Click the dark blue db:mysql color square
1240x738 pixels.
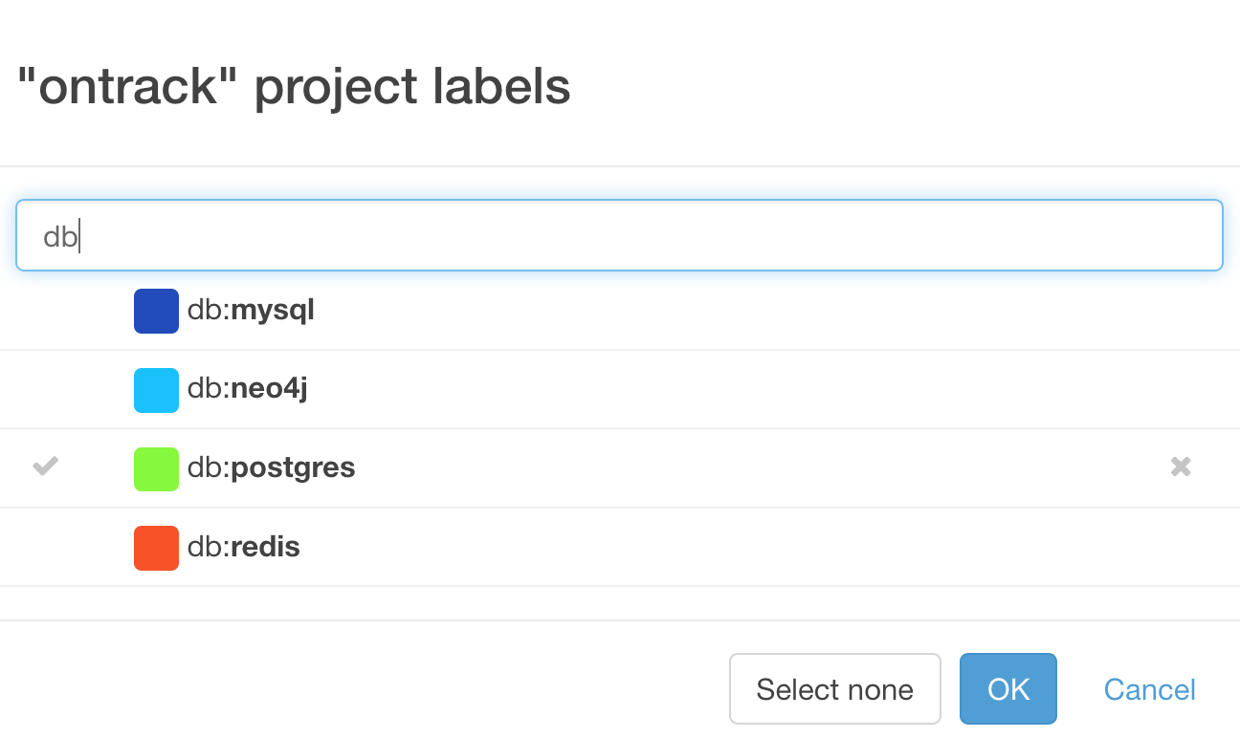[156, 311]
